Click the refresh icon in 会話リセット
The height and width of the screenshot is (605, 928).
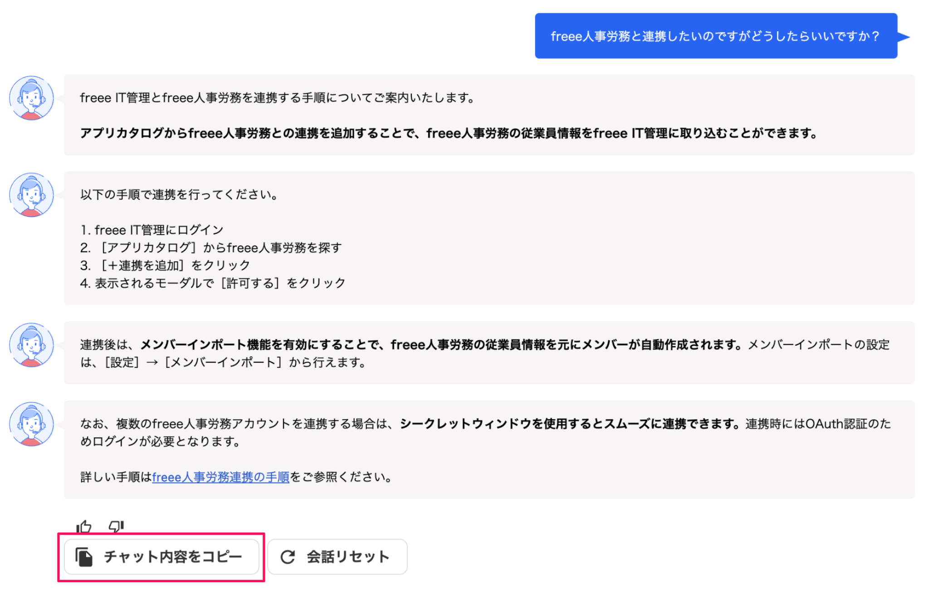coord(288,557)
